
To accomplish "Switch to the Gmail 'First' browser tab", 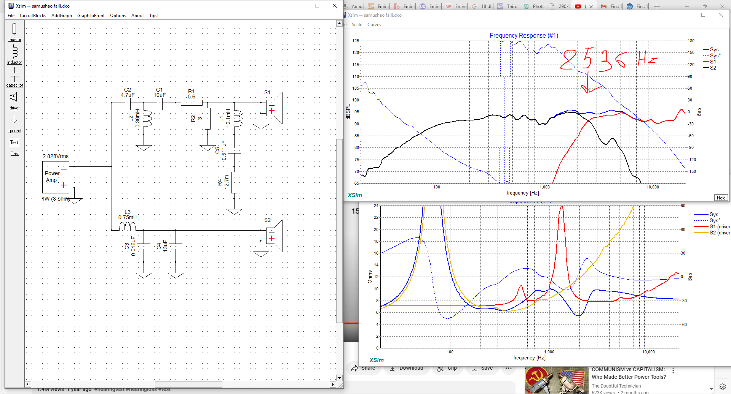I will (x=610, y=6).
